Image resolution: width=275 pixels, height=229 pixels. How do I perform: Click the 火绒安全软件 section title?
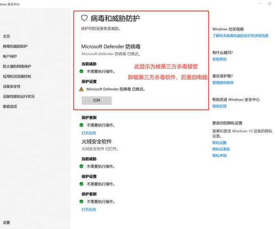click(96, 142)
